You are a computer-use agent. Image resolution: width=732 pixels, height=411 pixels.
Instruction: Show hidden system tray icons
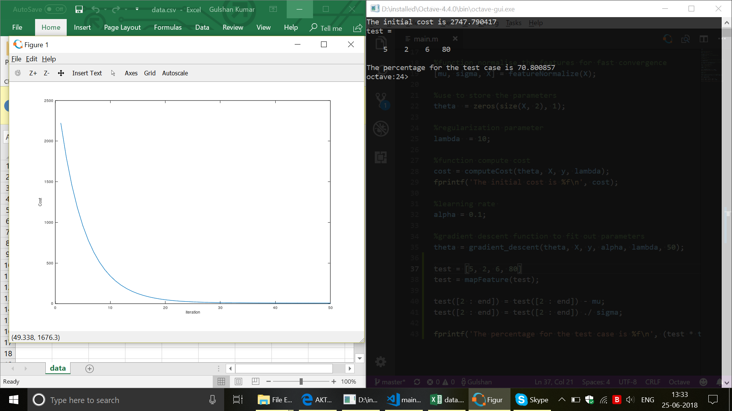[562, 400]
